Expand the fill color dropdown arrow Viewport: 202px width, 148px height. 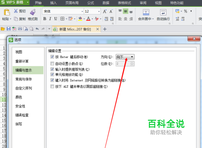[84, 19]
